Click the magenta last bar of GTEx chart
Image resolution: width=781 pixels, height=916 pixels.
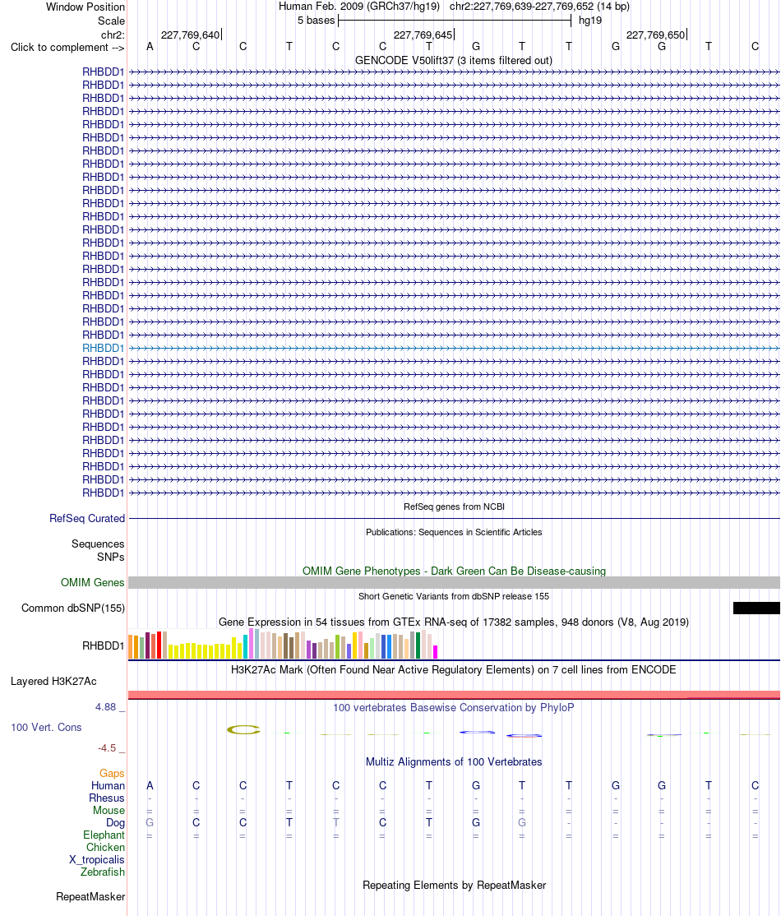435,652
